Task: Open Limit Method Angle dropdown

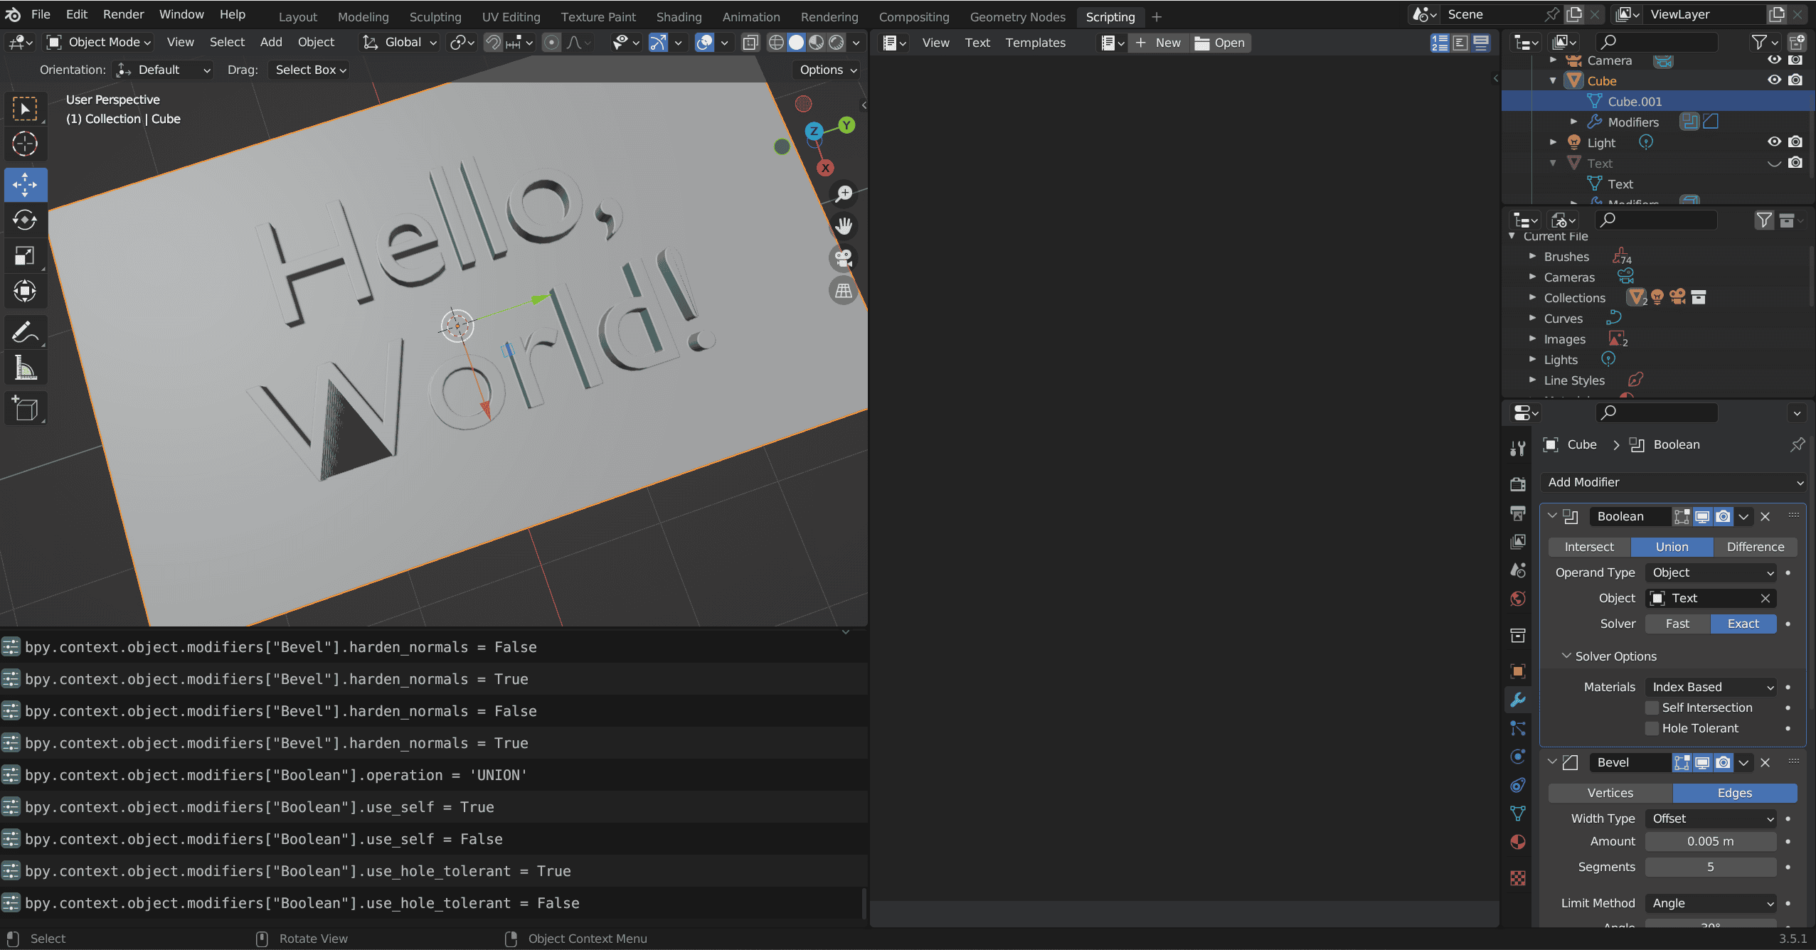Action: [1711, 903]
